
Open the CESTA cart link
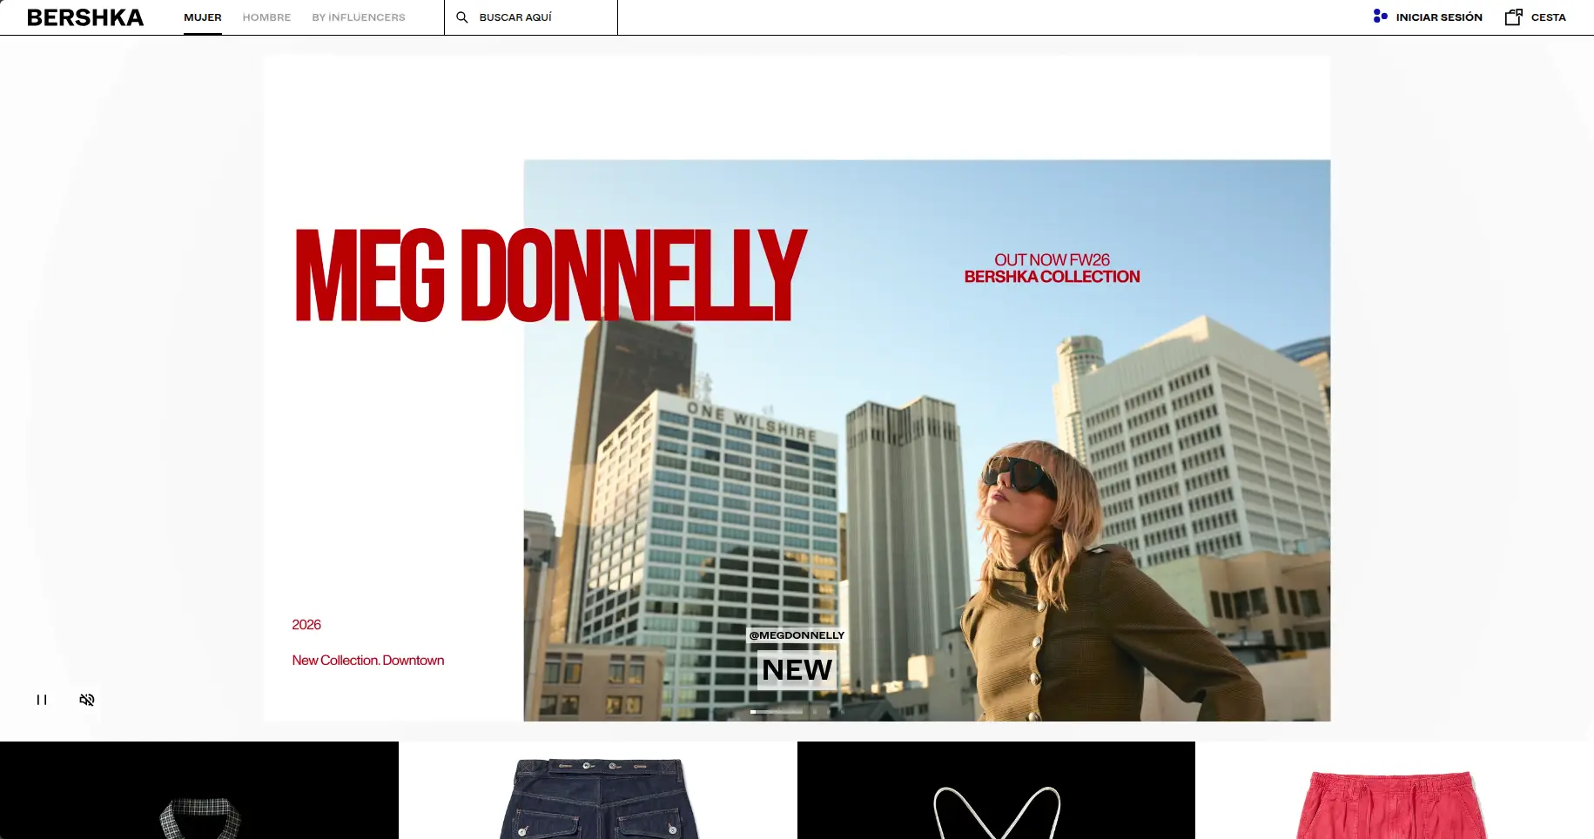pyautogui.click(x=1548, y=17)
